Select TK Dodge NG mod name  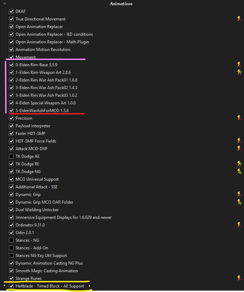point(28,172)
